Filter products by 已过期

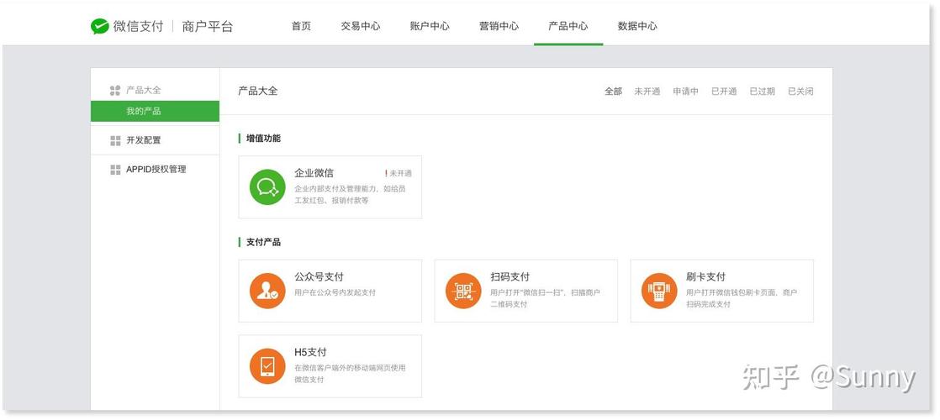762,91
